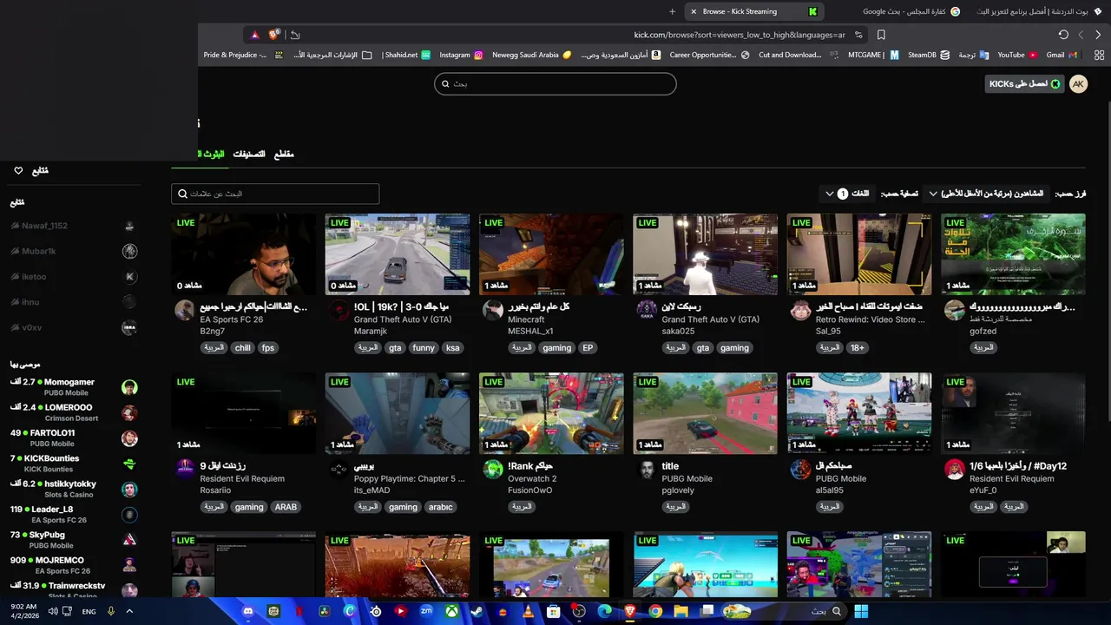1111x625 pixels.
Task: Open VLC media player from the taskbar
Action: click(x=529, y=611)
